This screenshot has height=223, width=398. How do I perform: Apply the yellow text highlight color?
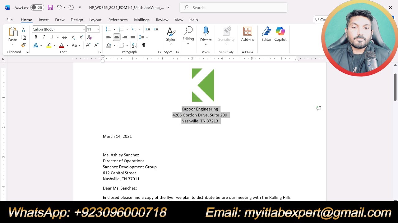click(49, 45)
